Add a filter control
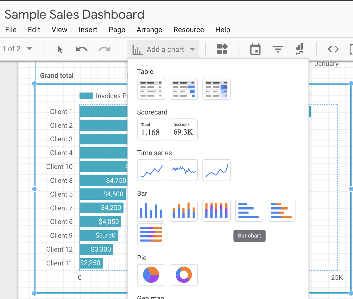 pos(278,49)
